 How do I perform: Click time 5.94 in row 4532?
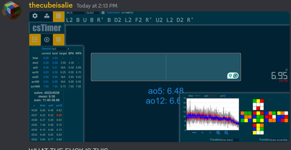(x=43, y=140)
